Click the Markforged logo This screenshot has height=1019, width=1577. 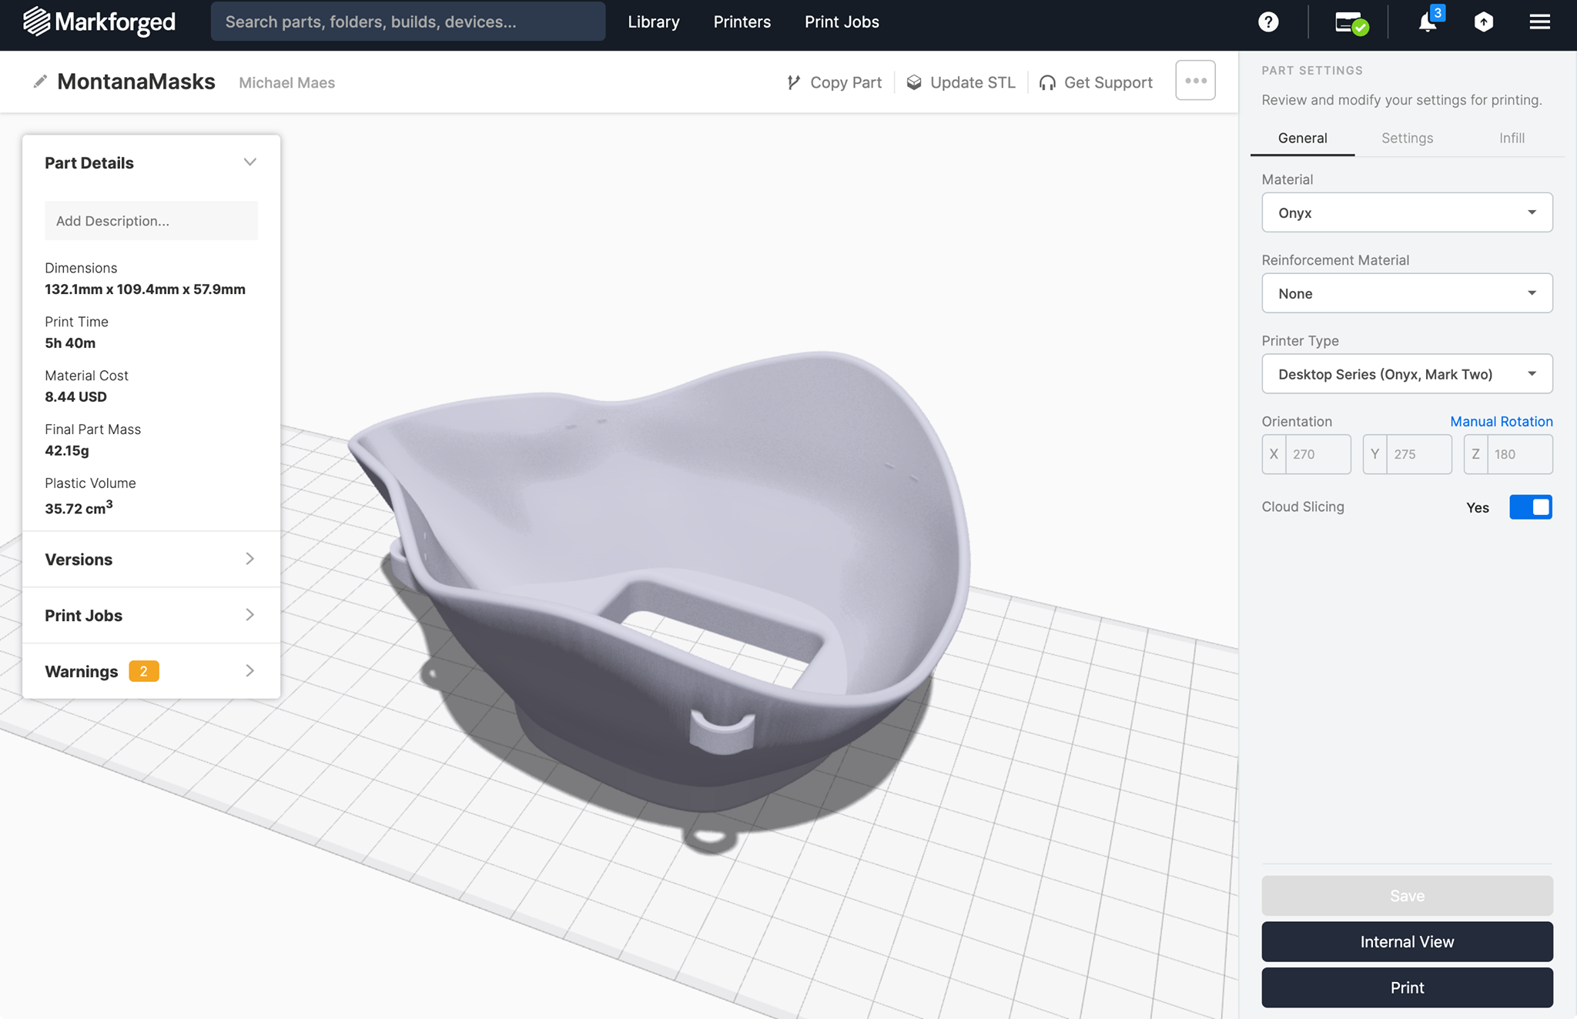(99, 22)
